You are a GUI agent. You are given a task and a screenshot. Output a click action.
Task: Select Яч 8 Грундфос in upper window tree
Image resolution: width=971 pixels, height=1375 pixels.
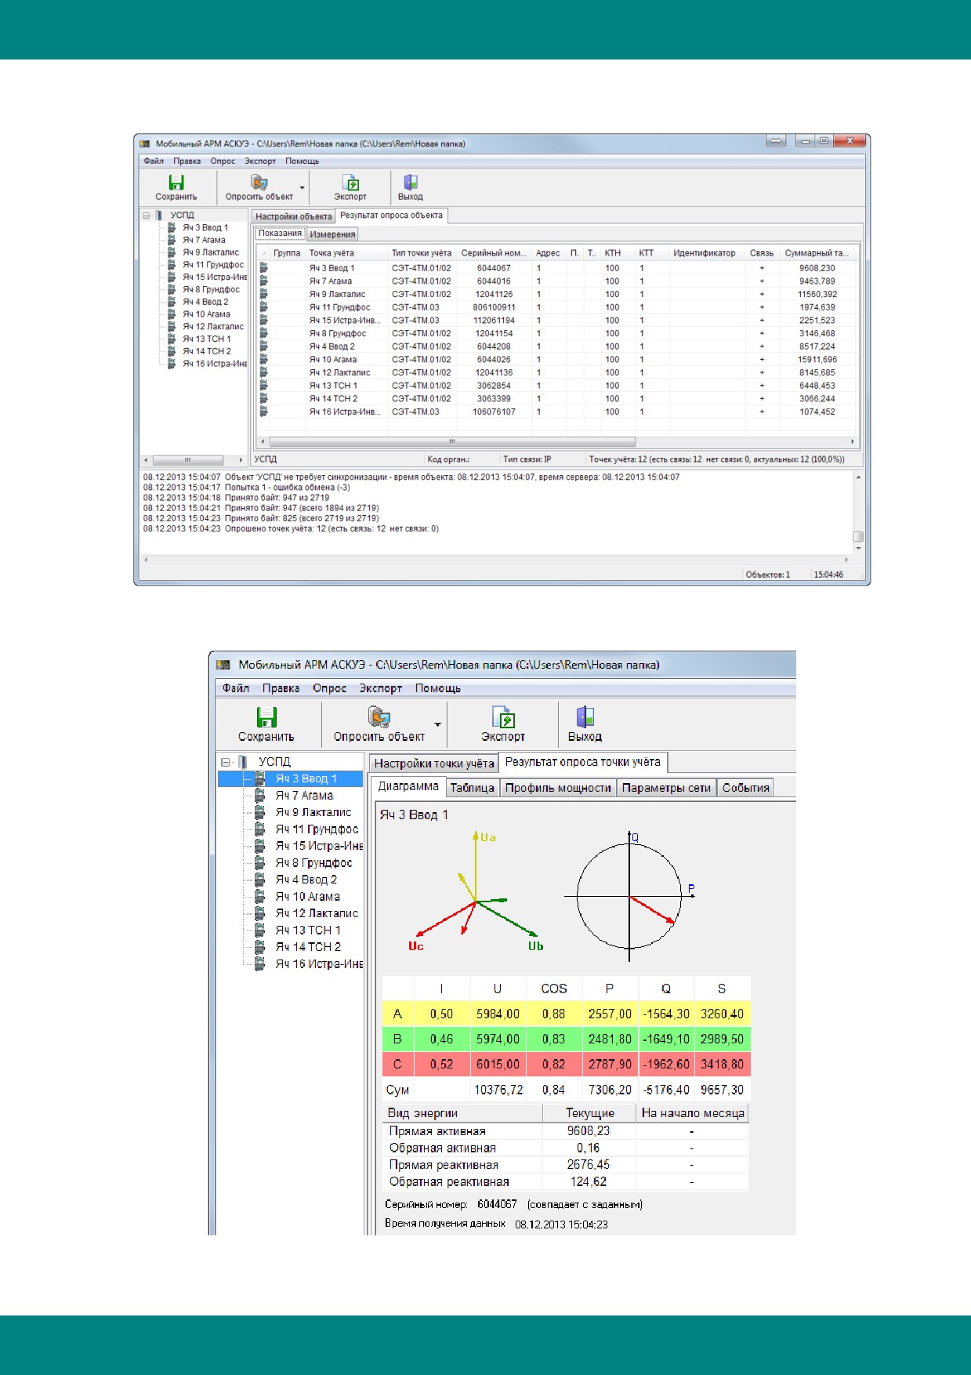(x=212, y=289)
